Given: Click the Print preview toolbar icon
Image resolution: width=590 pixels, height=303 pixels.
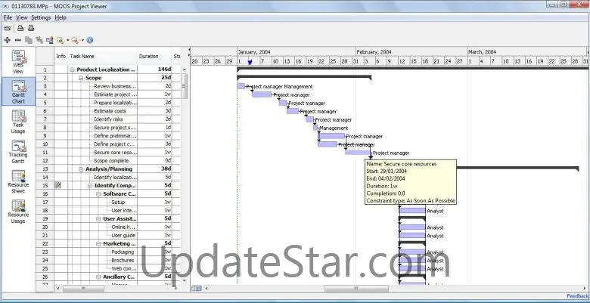Looking at the screenshot, I should [31, 28].
